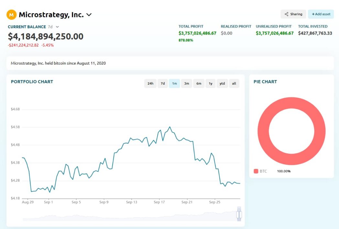Show the all-time chart range

point(234,84)
